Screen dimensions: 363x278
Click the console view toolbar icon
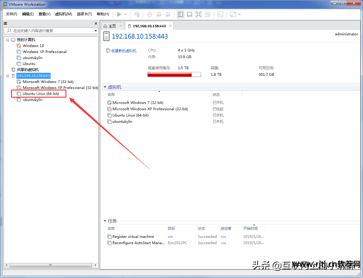point(220,14)
